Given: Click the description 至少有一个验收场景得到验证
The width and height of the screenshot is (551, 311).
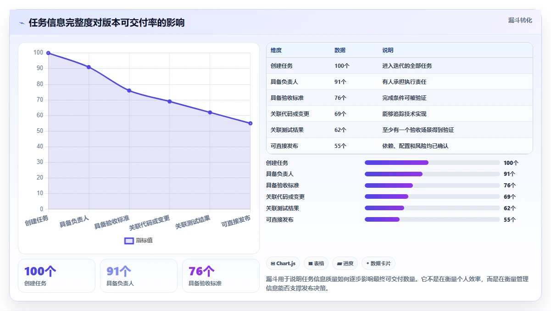Looking at the screenshot, I should 418,130.
